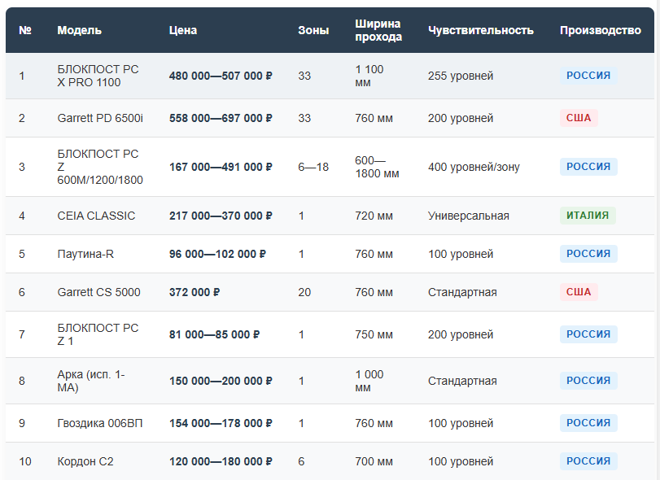Click price 167 000—491 000 ₽
This screenshot has height=480, width=660.
click(x=221, y=167)
